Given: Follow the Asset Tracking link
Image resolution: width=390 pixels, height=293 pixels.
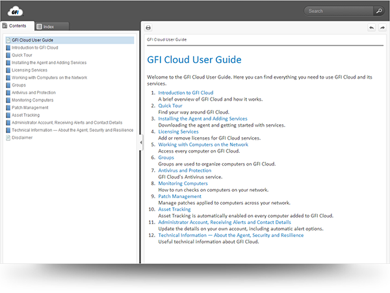Looking at the screenshot, I should 174,209.
